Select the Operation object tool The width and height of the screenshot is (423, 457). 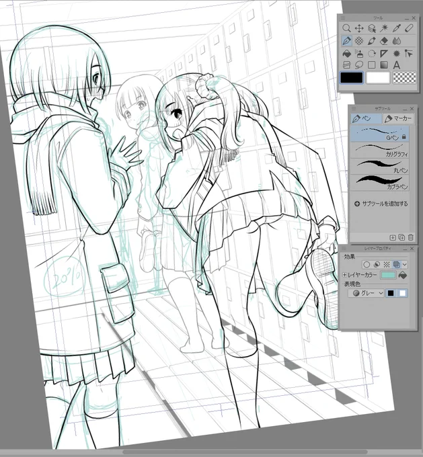(371, 28)
